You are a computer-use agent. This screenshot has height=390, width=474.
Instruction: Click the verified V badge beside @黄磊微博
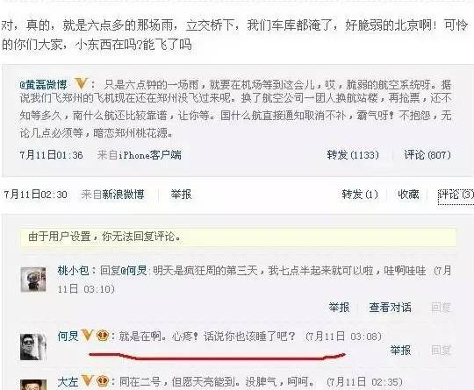[82, 83]
